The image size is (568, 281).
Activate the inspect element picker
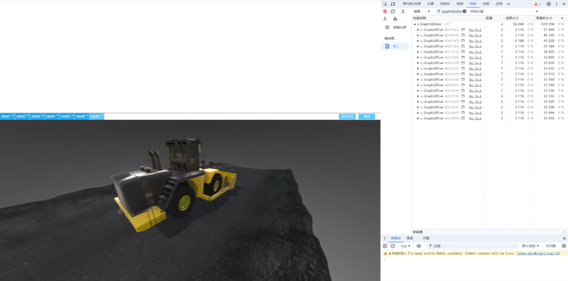pyautogui.click(x=385, y=4)
